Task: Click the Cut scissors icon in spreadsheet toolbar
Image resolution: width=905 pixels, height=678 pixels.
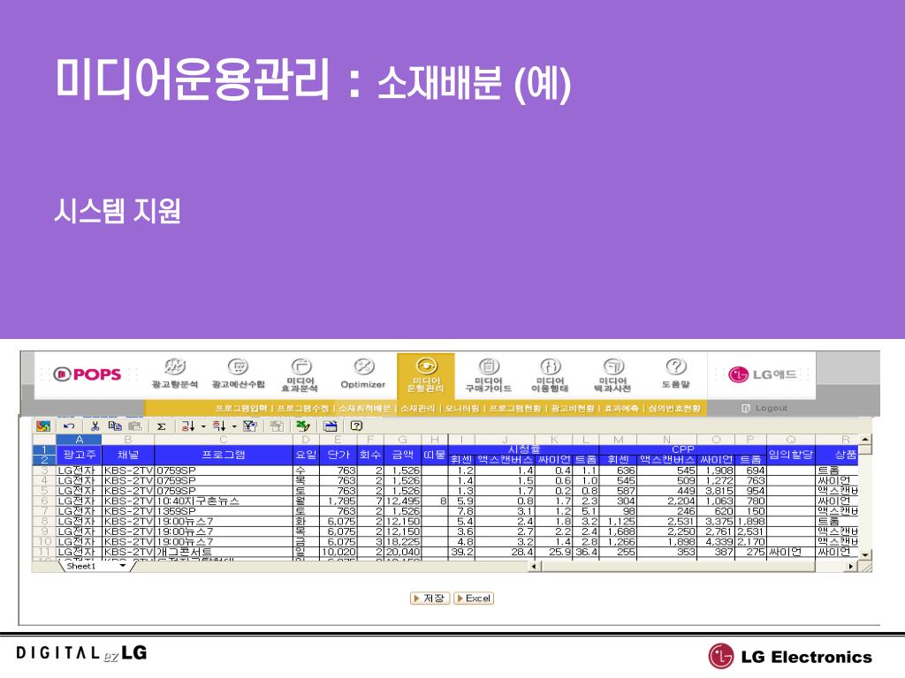Action: pos(95,426)
